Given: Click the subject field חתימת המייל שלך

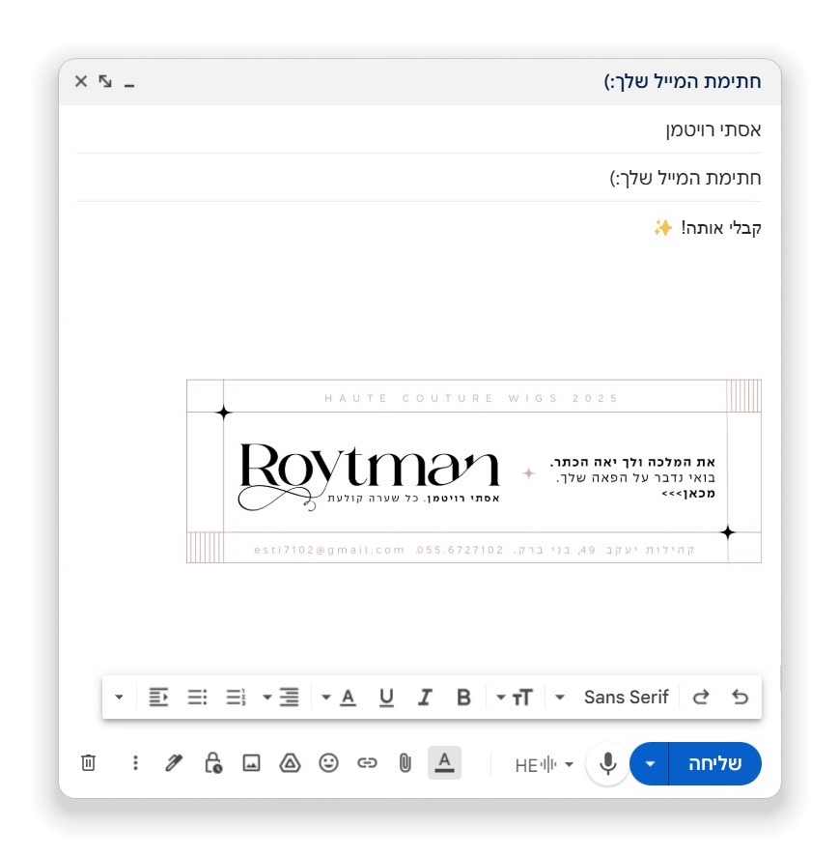Looking at the screenshot, I should (419, 178).
